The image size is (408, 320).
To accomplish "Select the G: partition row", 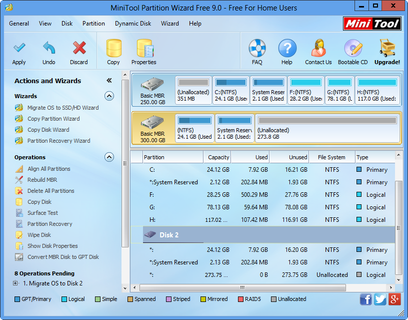I will coord(262,207).
